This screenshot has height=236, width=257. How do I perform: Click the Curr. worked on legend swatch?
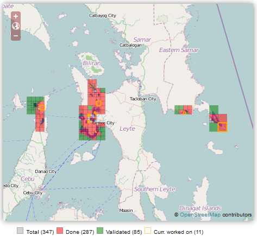pyautogui.click(x=148, y=231)
